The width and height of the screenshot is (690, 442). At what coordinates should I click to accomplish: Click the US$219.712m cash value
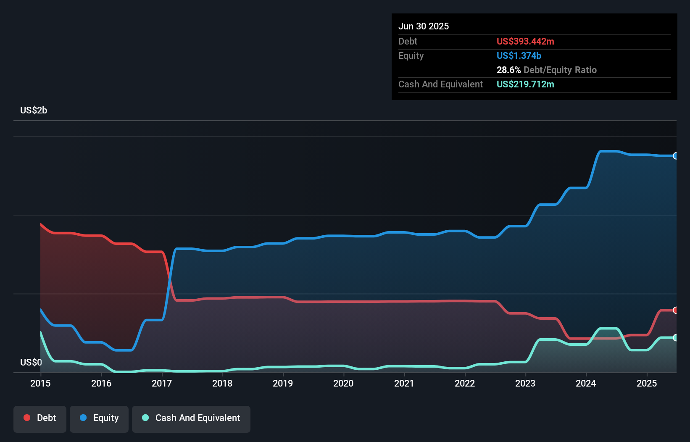click(x=525, y=84)
